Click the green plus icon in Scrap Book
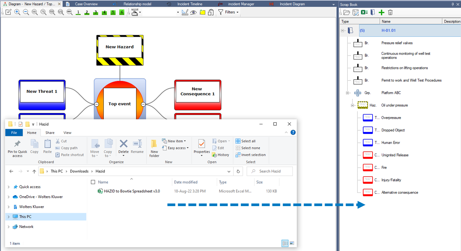461x251 pixels. pos(381,12)
